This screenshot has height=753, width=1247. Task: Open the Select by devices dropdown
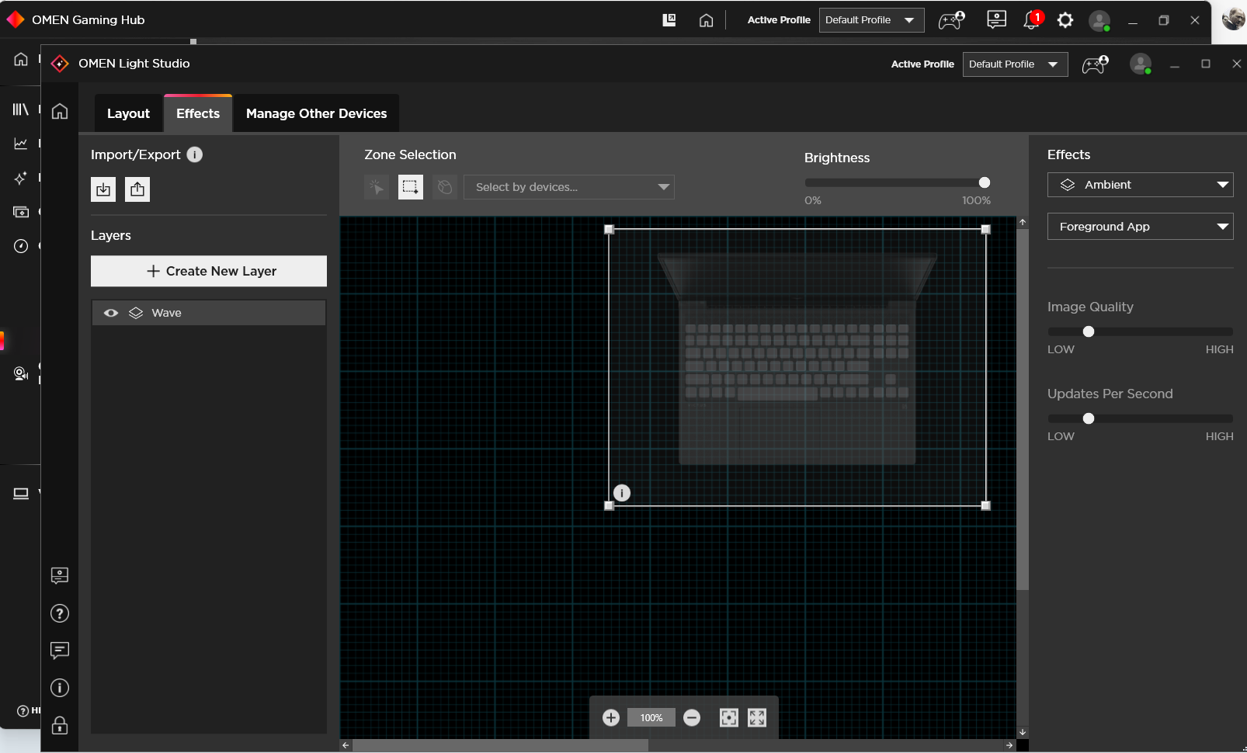568,187
